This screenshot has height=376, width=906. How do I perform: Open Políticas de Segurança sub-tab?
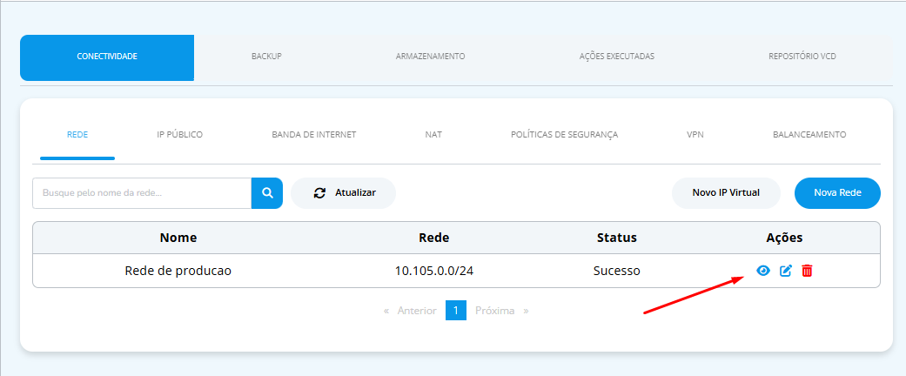(x=565, y=135)
